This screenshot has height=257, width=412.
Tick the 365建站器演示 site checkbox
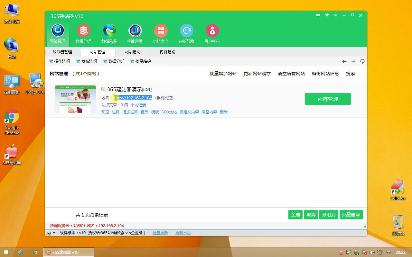coord(103,89)
